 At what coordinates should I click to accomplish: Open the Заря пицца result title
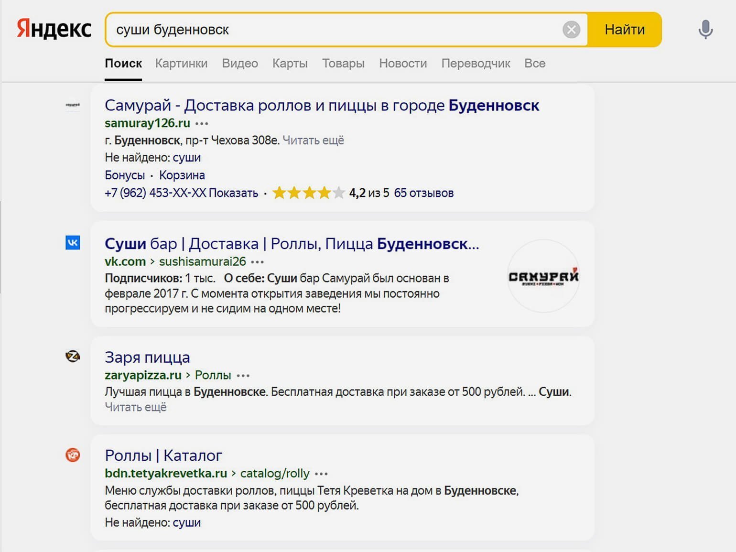pos(147,357)
